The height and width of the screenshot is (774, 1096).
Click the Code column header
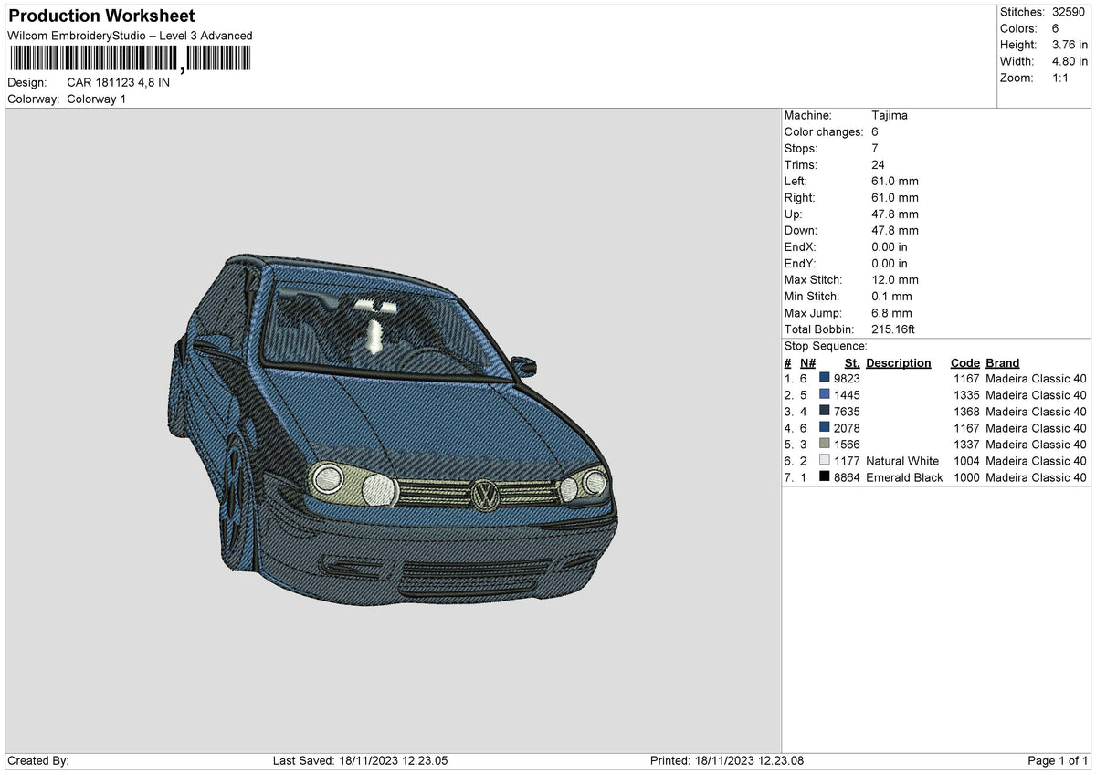click(x=964, y=363)
